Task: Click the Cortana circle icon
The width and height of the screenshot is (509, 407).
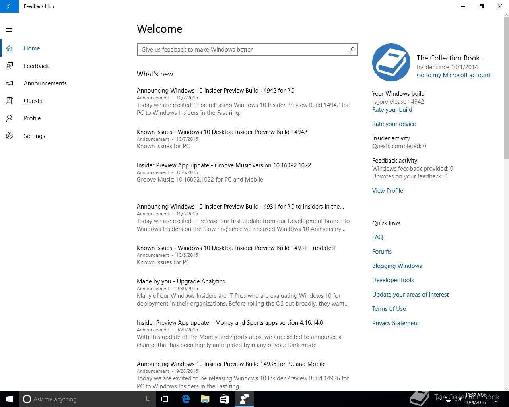Action: (27, 399)
